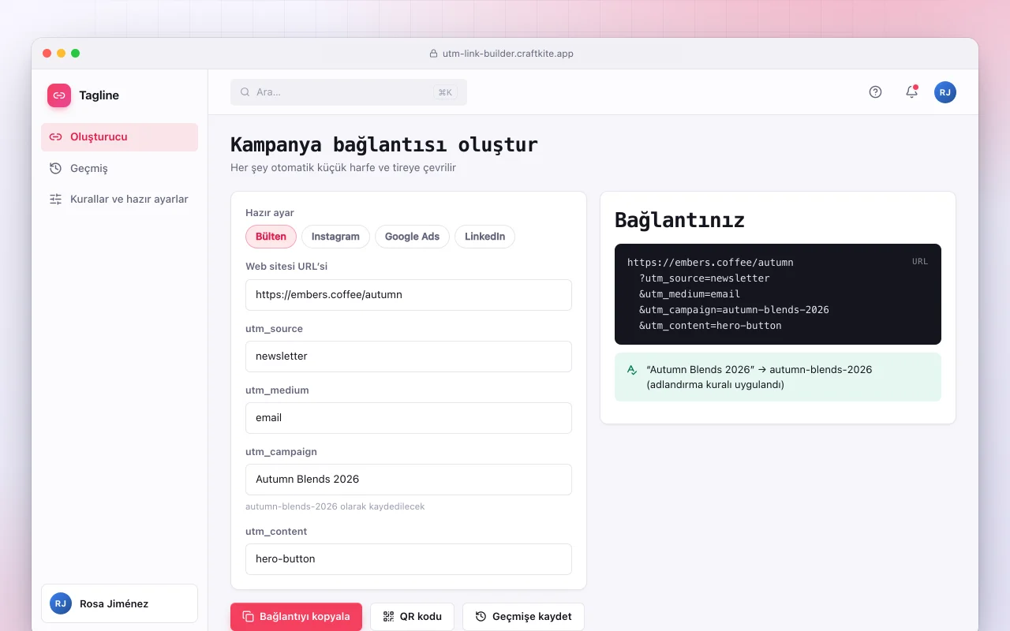This screenshot has width=1010, height=631.
Task: Click the utm_campaign field
Action: point(409,480)
